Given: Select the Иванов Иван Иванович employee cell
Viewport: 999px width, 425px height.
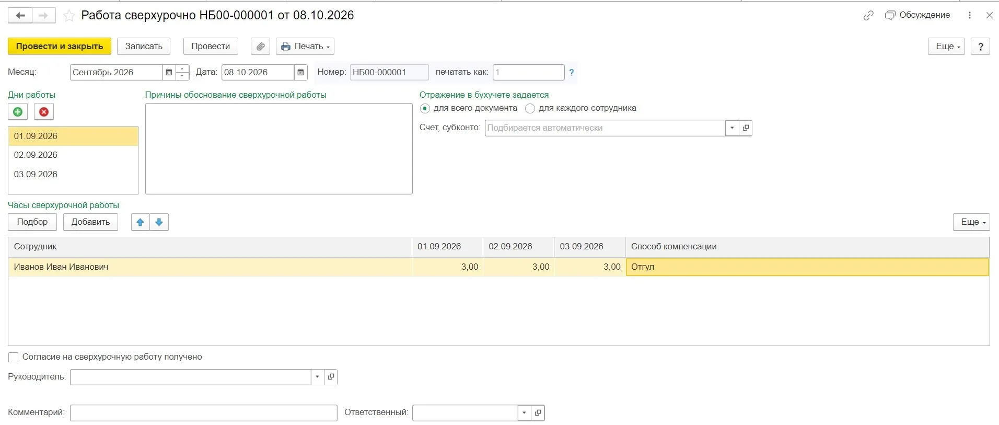Looking at the screenshot, I should click(210, 267).
